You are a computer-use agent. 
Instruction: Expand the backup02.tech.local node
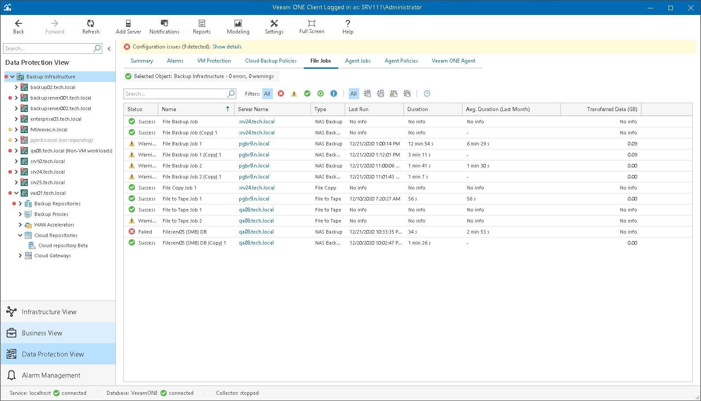coord(16,87)
